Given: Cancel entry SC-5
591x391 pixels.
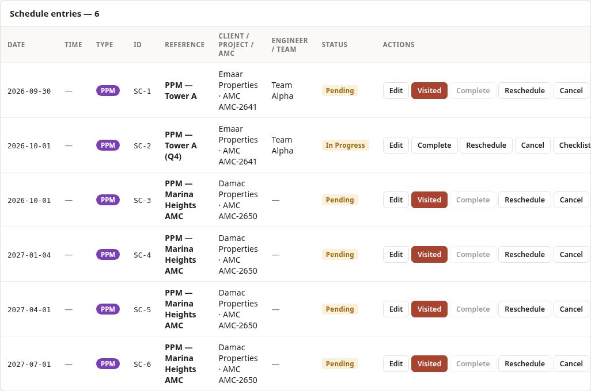Looking at the screenshot, I should coord(571,309).
